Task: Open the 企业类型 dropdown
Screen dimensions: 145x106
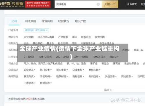Action: 78,70
